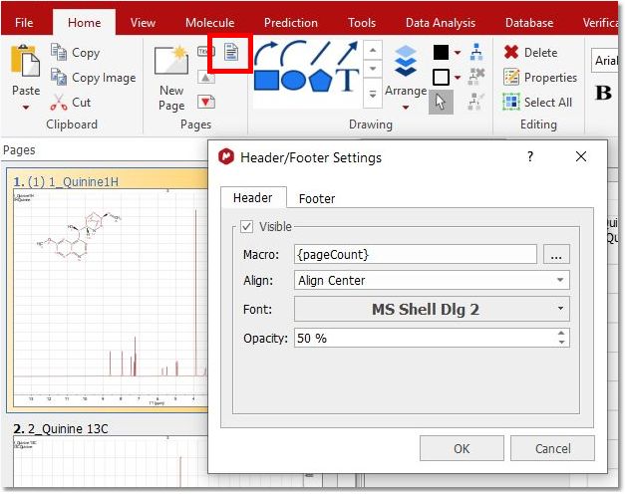Pick the arc drawing tool
Viewport: 625px width, 494px height.
tap(293, 53)
